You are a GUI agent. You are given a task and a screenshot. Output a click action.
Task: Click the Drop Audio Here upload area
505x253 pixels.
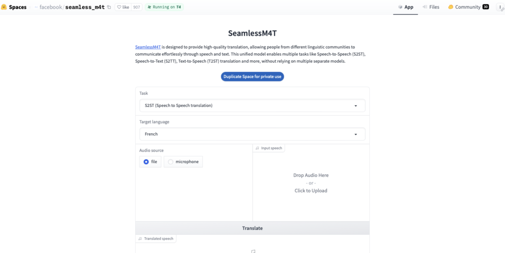point(311,183)
